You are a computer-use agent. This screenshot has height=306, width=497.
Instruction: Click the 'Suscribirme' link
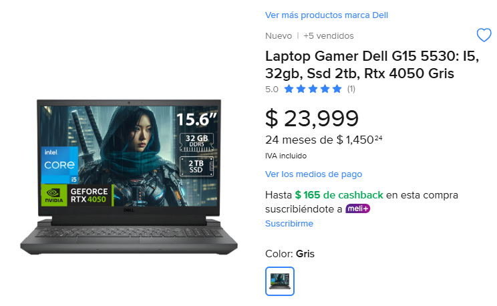(289, 224)
